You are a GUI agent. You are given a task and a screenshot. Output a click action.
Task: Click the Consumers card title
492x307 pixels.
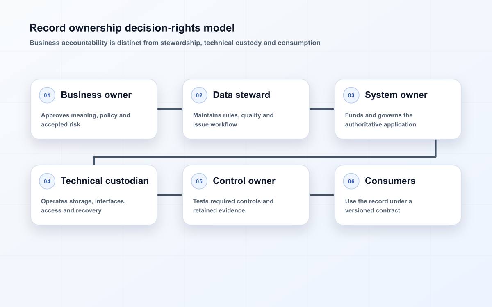[x=390, y=181]
